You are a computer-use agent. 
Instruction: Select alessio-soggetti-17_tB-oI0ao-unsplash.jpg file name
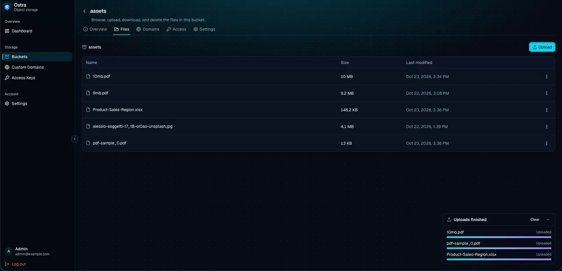(133, 126)
